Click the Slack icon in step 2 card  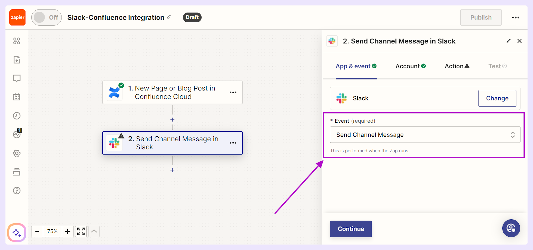click(114, 143)
